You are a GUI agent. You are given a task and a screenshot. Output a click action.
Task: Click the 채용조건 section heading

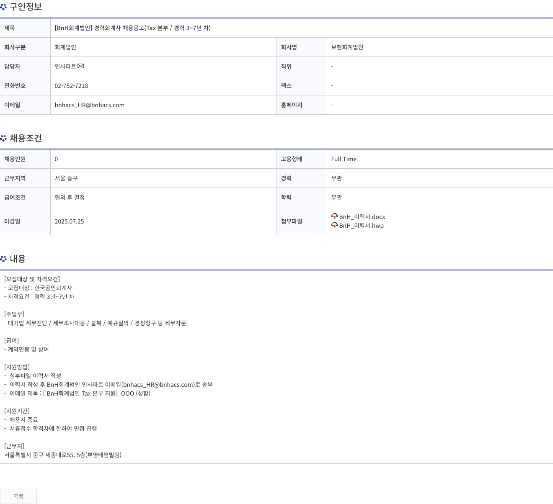tap(26, 138)
